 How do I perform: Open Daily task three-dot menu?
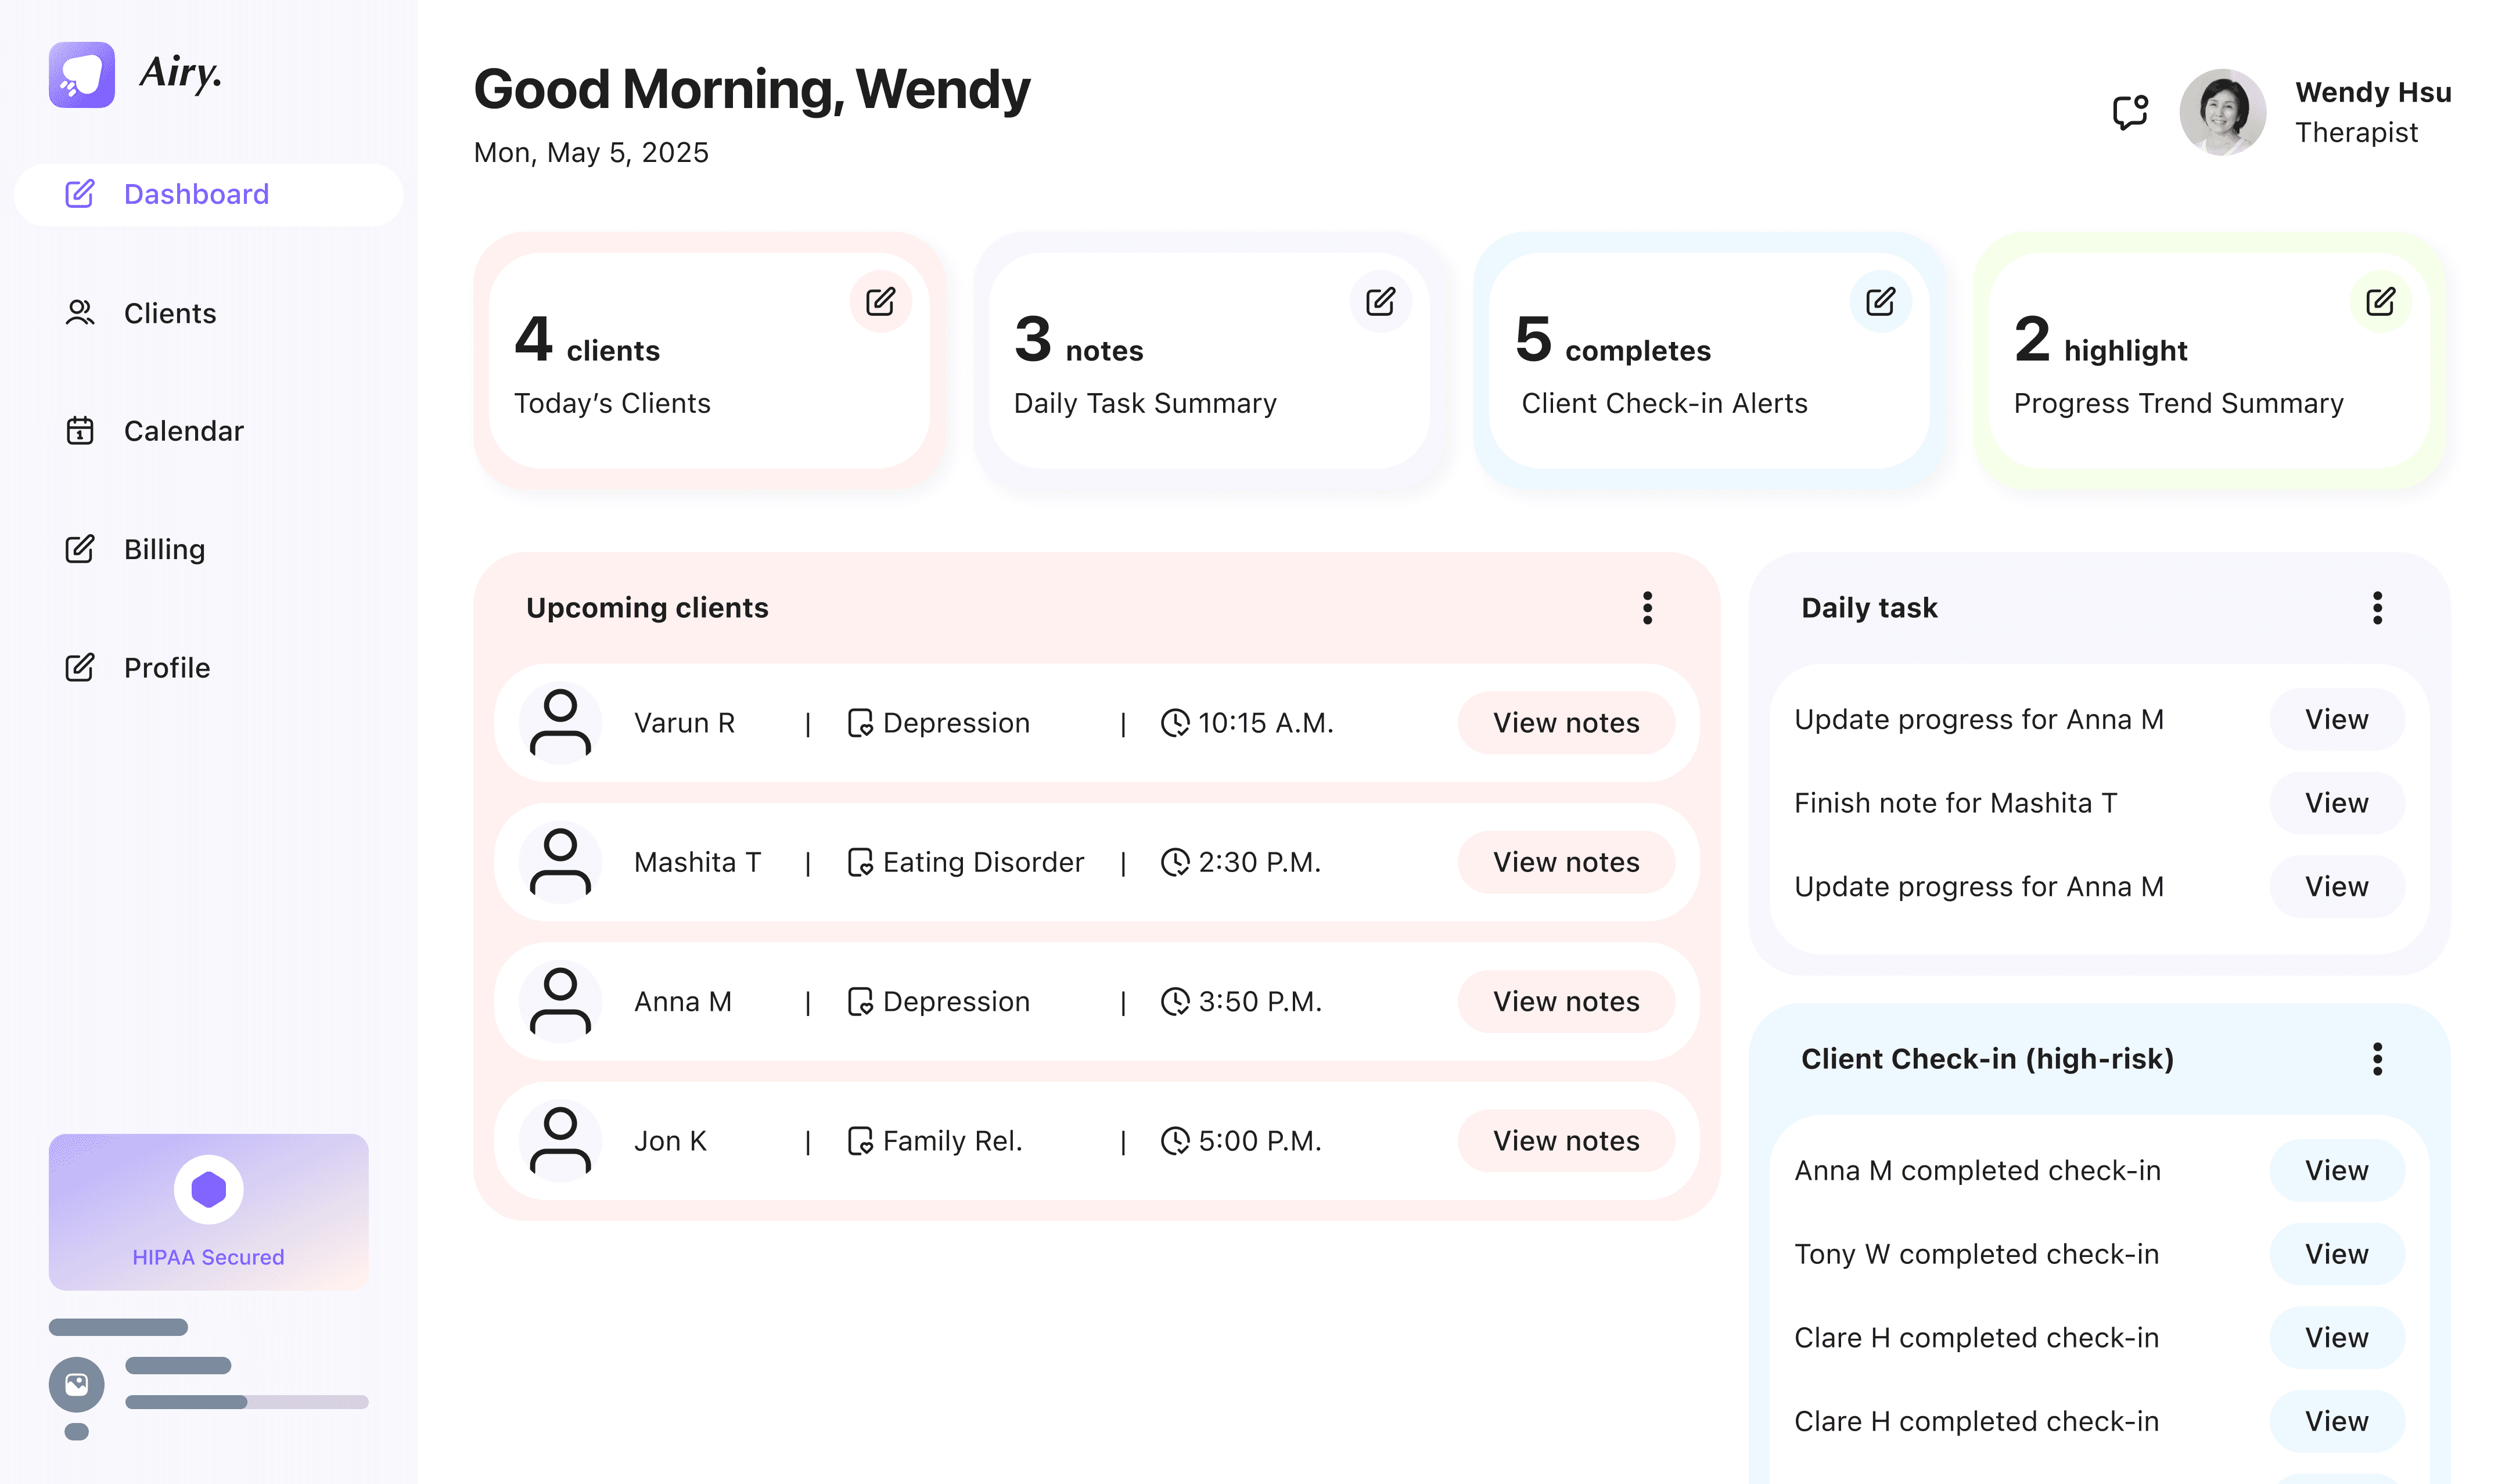coord(2377,607)
